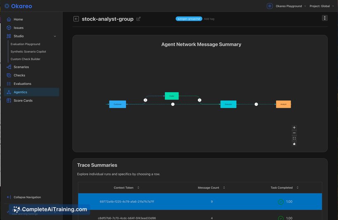Collapse the Studio section chevron
This screenshot has height=220, width=338.
pyautogui.click(x=55, y=36)
